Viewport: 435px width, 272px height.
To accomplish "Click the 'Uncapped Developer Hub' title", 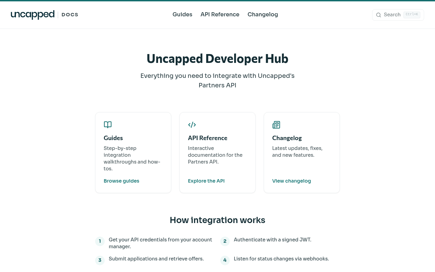I will [217, 59].
